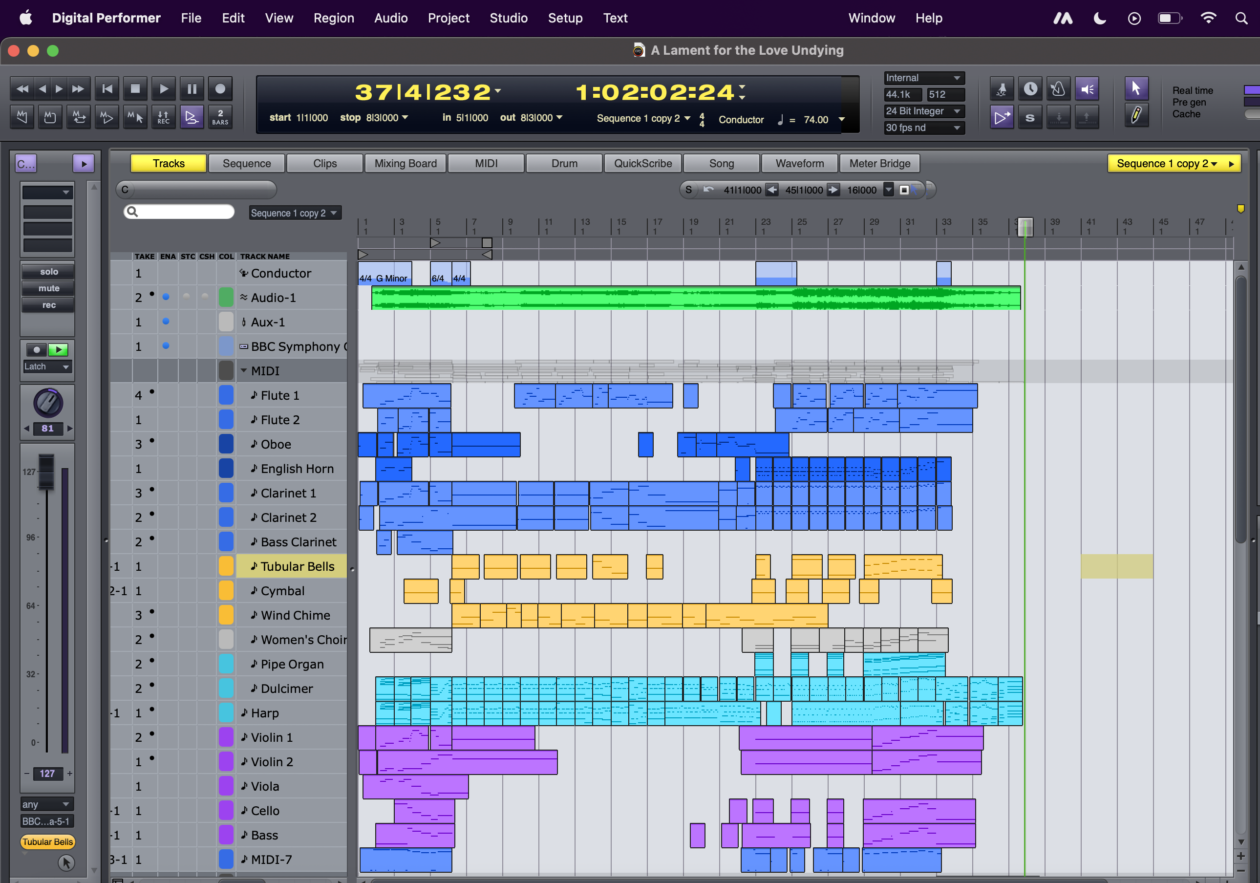Toggle automation record dot button
Image resolution: width=1260 pixels, height=883 pixels.
pyautogui.click(x=36, y=349)
